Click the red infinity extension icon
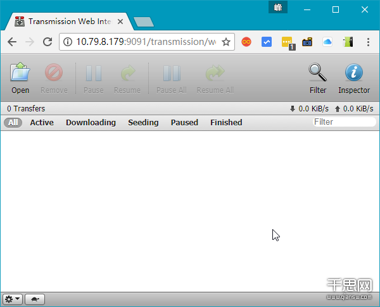380x307 pixels. coord(246,42)
